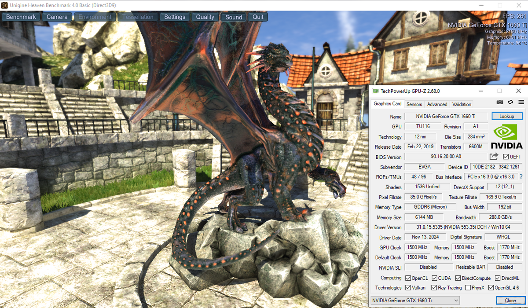Switch to the Advanced tab
The width and height of the screenshot is (528, 308).
click(437, 104)
